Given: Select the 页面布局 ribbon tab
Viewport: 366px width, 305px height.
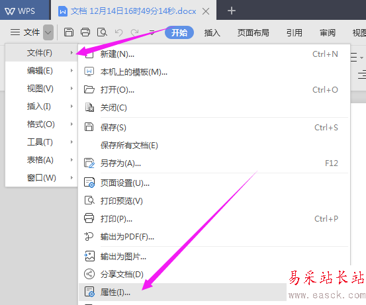Looking at the screenshot, I should [253, 32].
